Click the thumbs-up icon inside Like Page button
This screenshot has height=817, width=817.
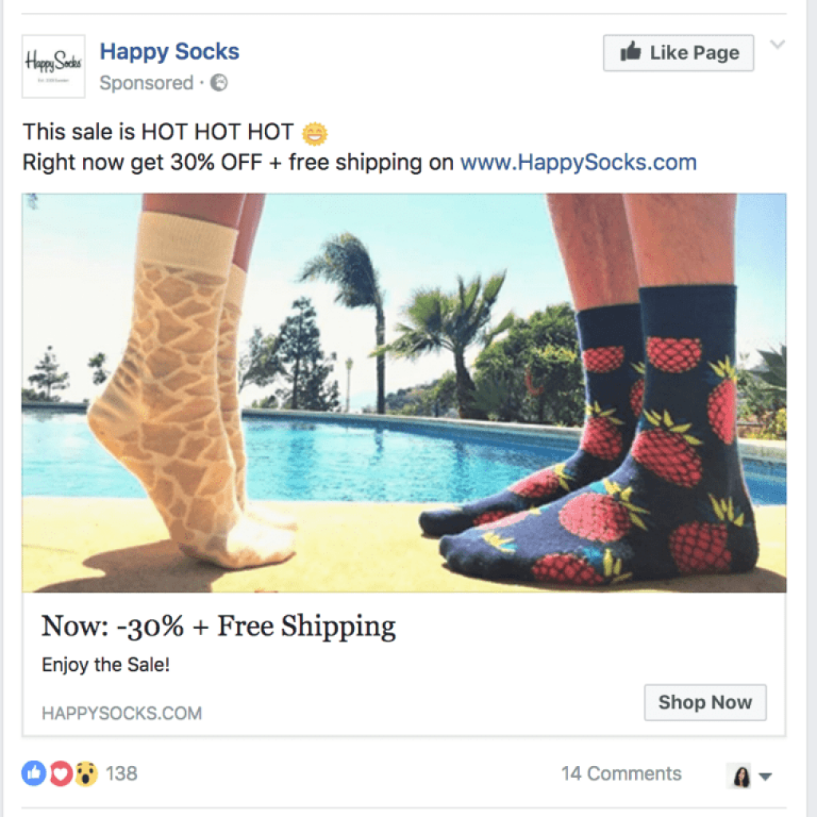[631, 52]
